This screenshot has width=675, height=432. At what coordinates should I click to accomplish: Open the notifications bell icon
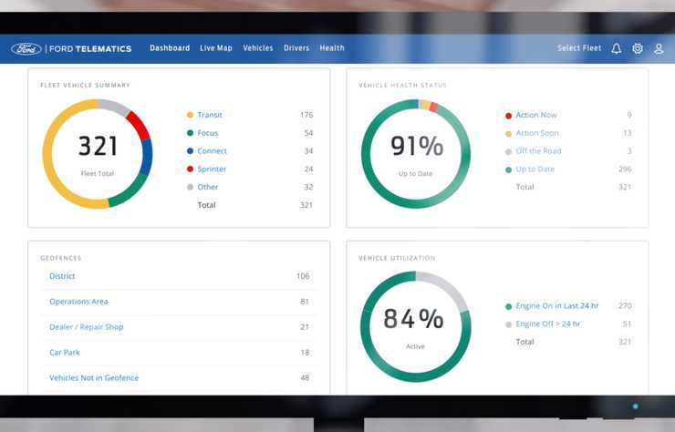[x=617, y=48]
